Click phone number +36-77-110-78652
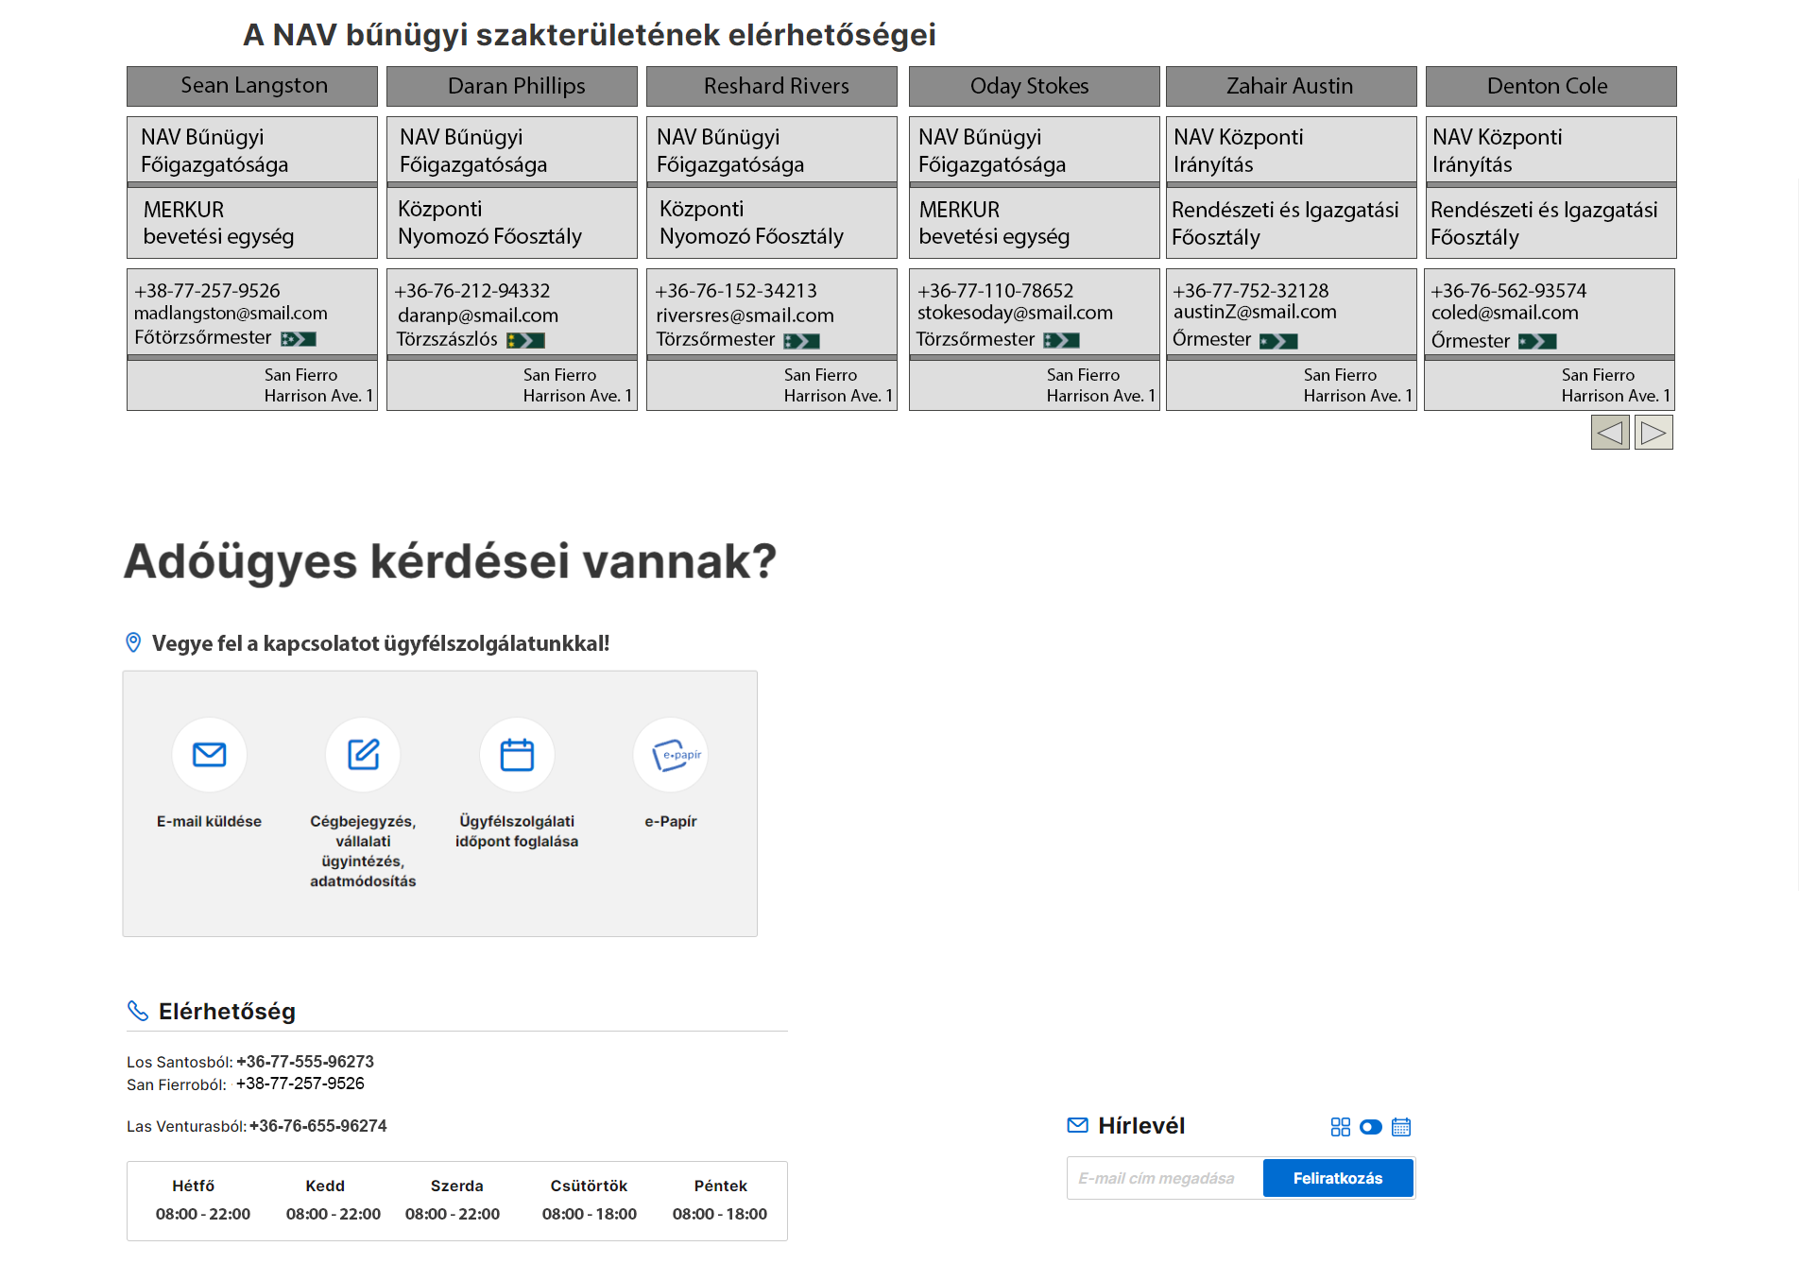 pyautogui.click(x=995, y=291)
